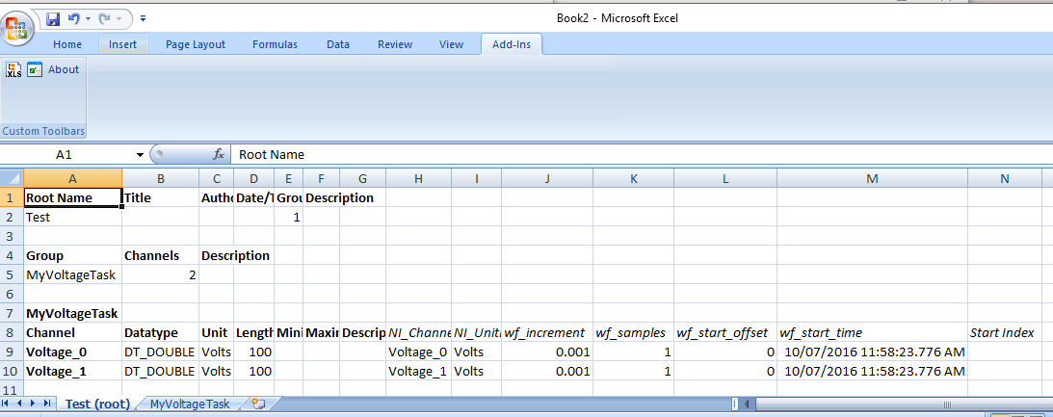Select column J header

(x=546, y=178)
